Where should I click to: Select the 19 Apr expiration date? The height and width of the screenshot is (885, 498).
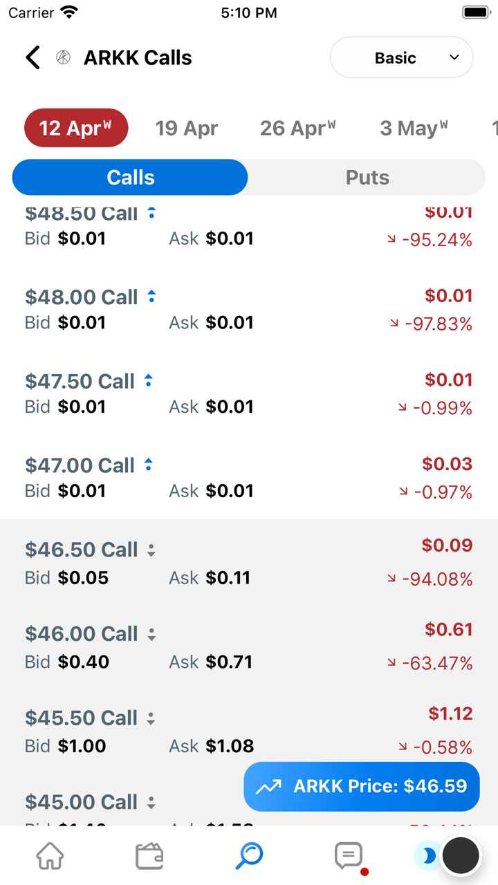click(186, 128)
